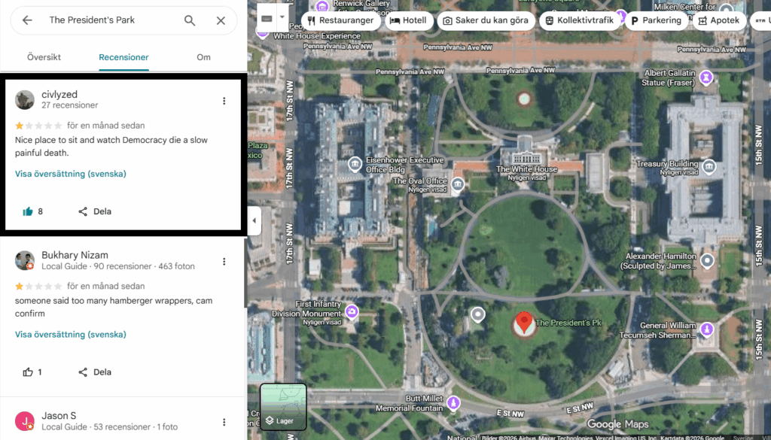The height and width of the screenshot is (440, 771).
Task: Click the red President's Park pin
Action: [x=524, y=323]
